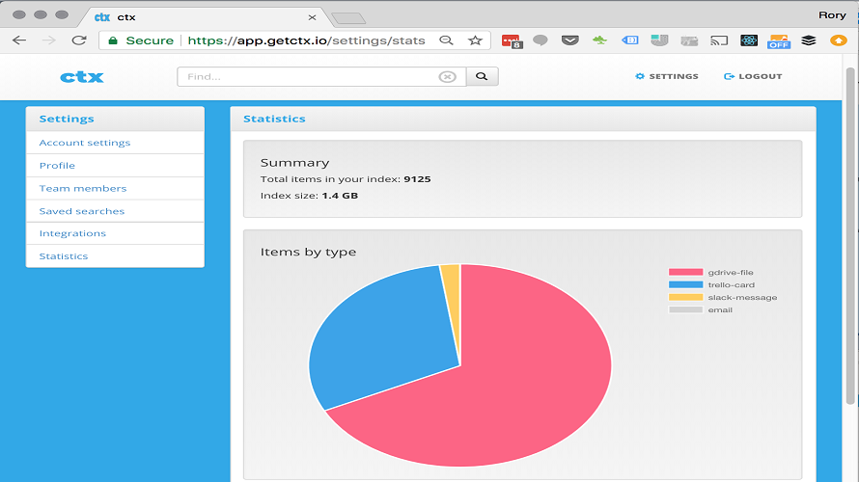Toggle trello-card legend swatch
This screenshot has height=482, width=859.
pyautogui.click(x=685, y=284)
